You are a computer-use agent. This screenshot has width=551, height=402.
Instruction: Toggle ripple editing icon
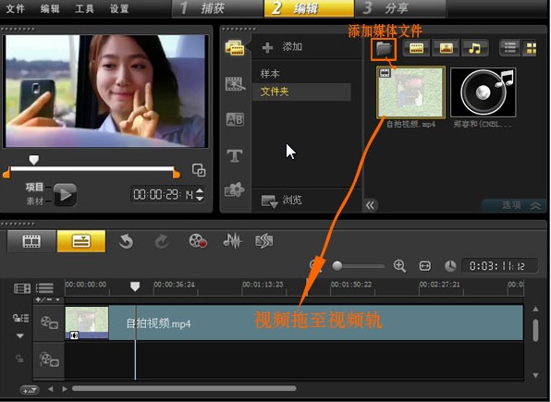[20, 319]
